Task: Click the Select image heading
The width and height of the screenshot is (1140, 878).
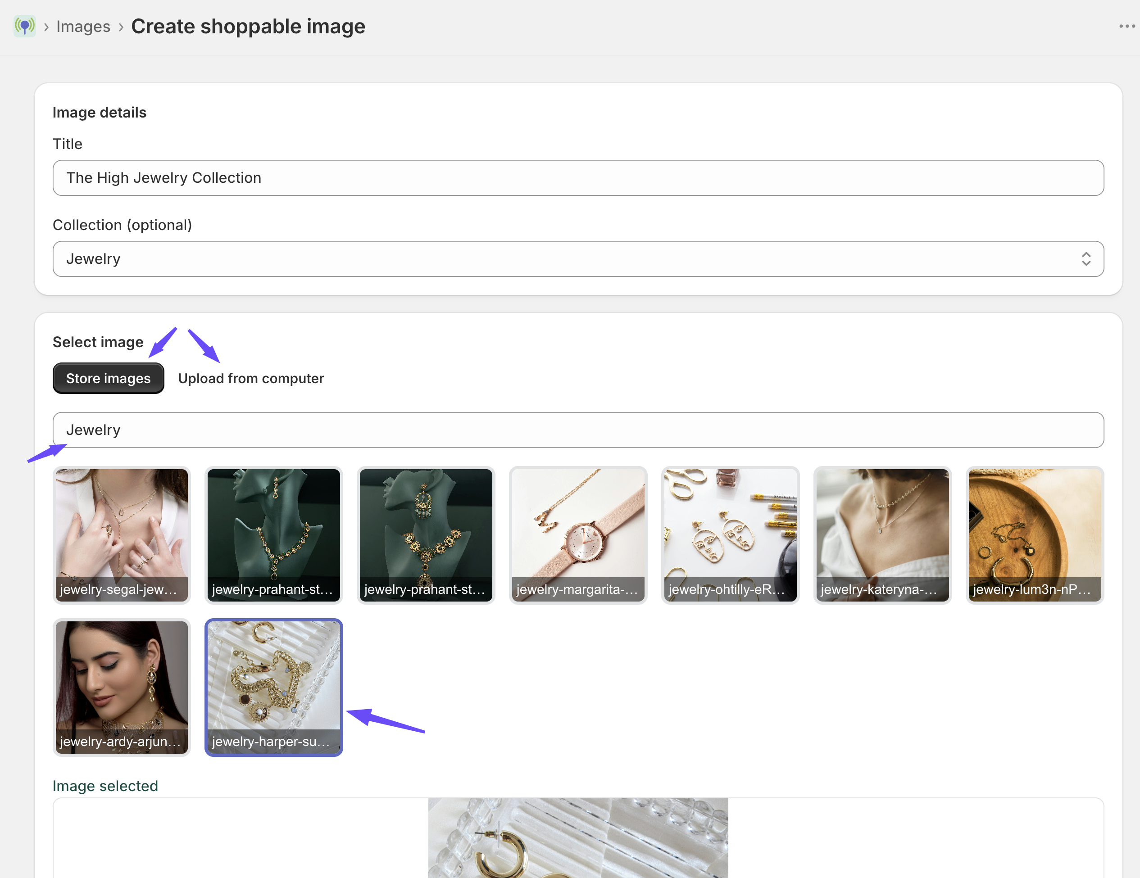Action: pyautogui.click(x=98, y=342)
